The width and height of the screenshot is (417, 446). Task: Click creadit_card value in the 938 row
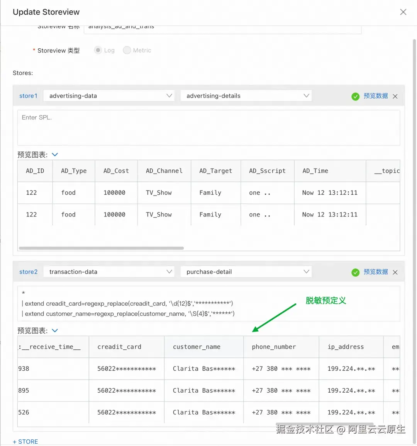click(127, 369)
